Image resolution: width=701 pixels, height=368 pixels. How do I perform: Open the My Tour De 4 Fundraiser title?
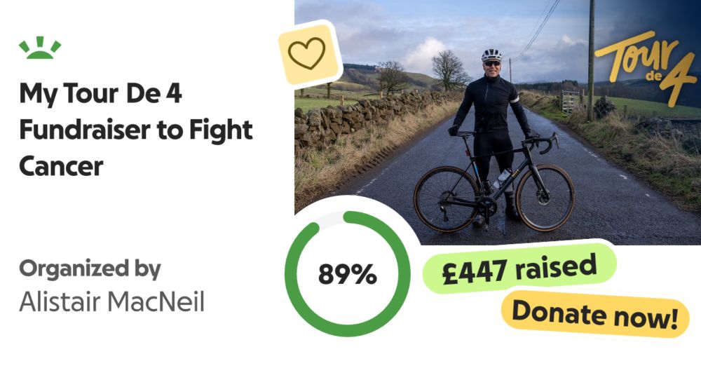(x=136, y=130)
